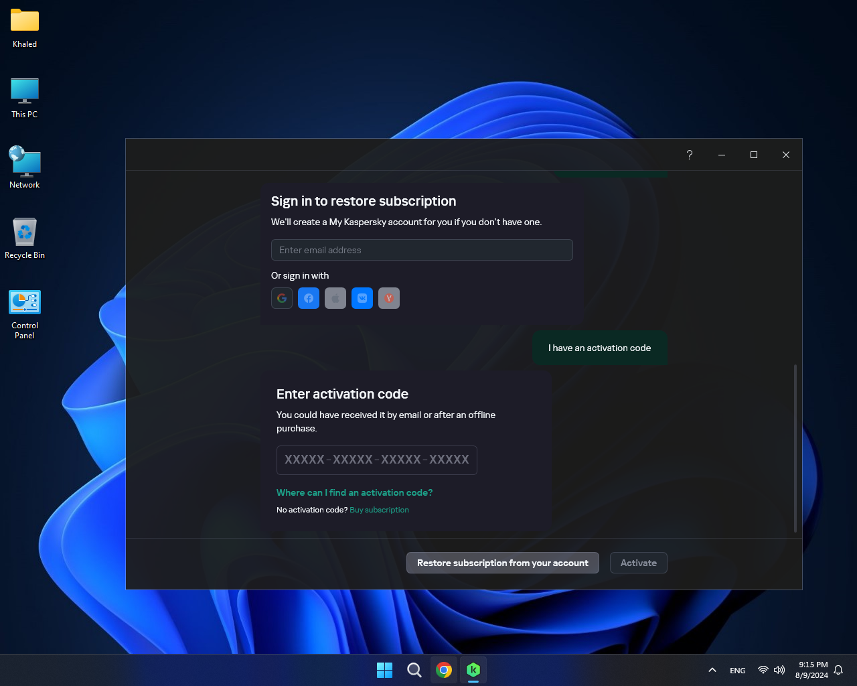
Task: Sign in with Google icon
Action: 282,298
